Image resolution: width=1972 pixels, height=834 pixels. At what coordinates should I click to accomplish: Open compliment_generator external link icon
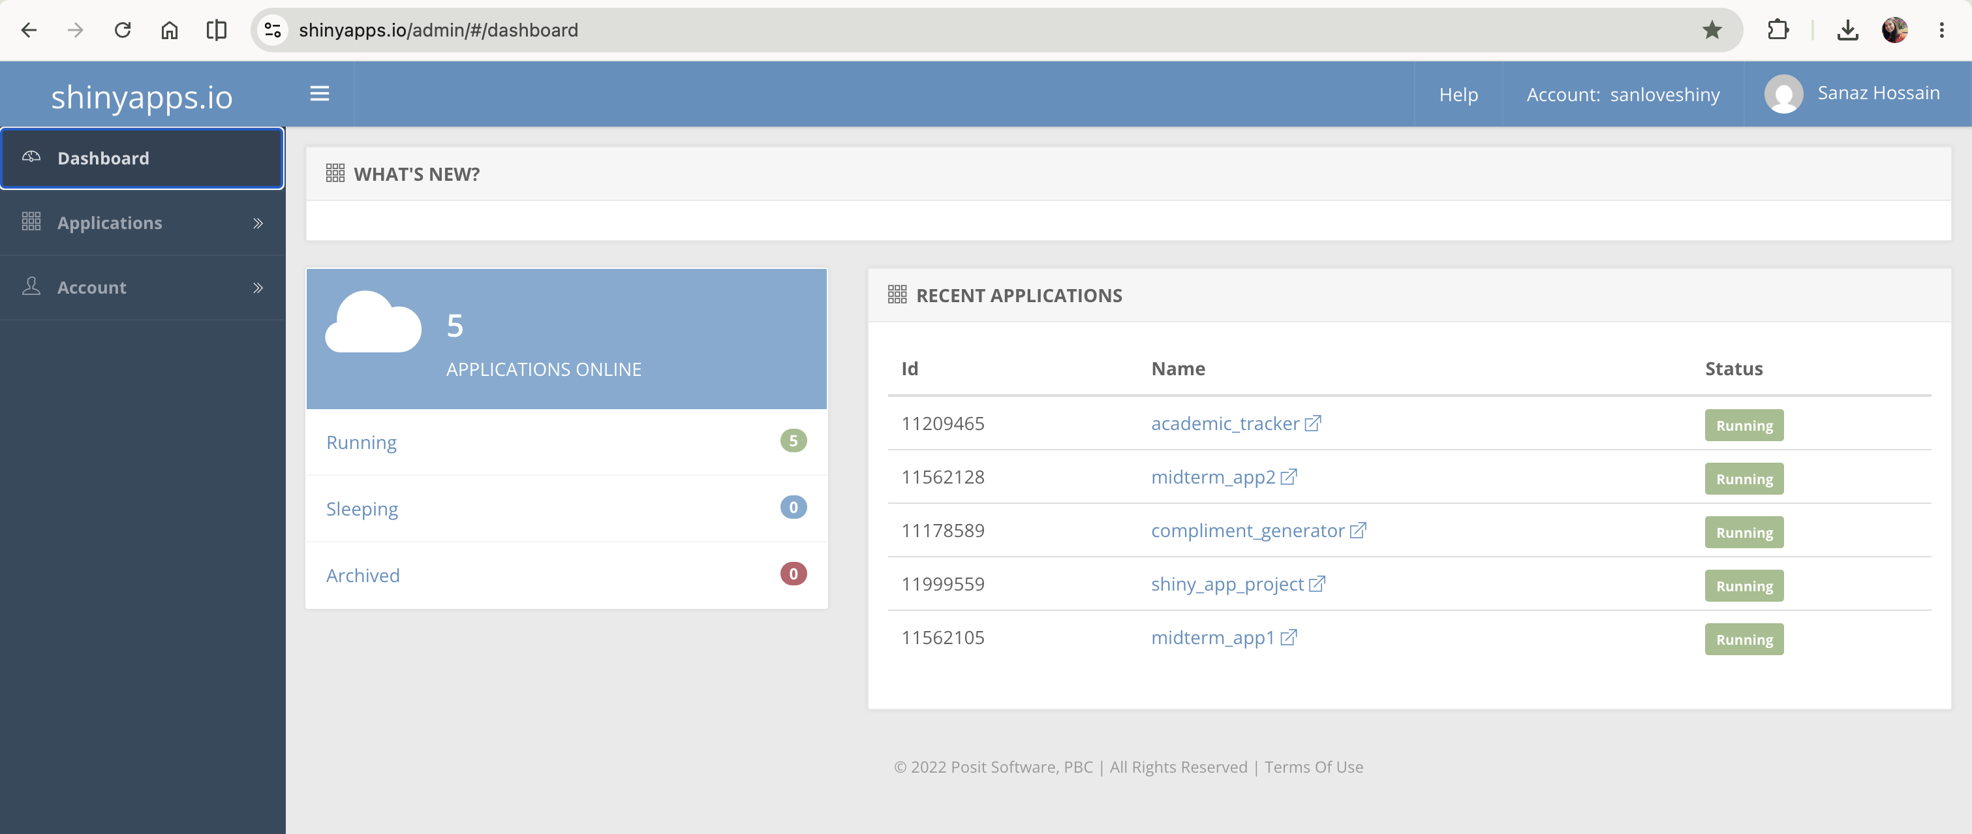tap(1358, 530)
